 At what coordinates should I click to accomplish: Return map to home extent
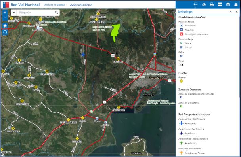click(5, 26)
